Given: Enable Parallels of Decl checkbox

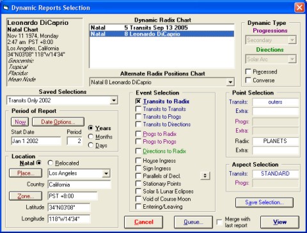Looking at the screenshot, I should pyautogui.click(x=138, y=176).
